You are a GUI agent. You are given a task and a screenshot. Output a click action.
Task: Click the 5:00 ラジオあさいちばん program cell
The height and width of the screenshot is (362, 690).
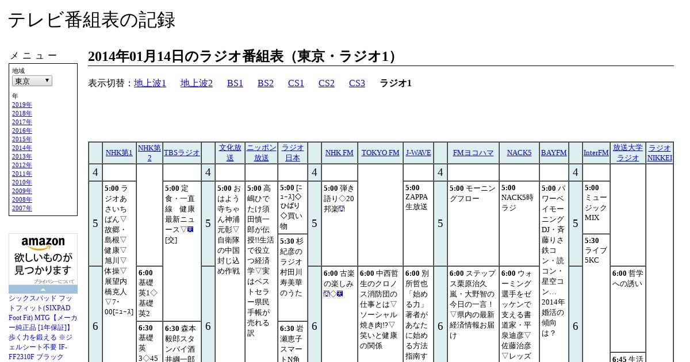(119, 271)
